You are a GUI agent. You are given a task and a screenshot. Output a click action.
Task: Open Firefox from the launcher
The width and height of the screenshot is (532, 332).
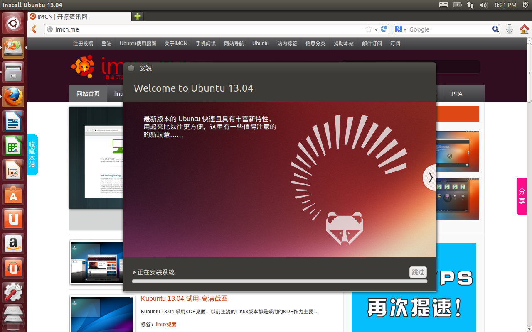point(13,97)
